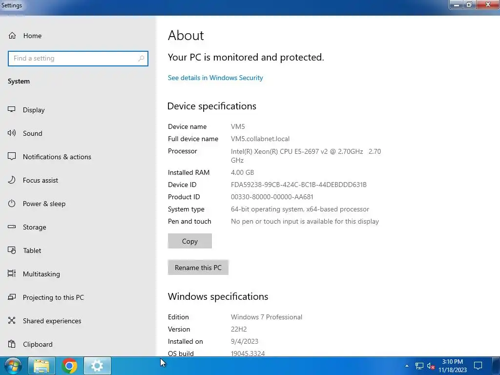
Task: Click the Find a setting search box
Action: click(78, 59)
